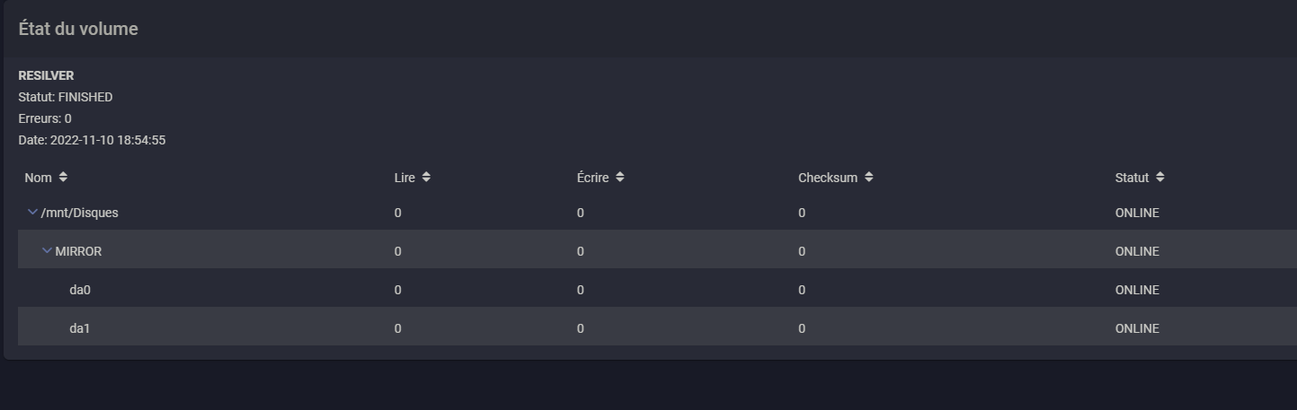Collapse the /mnt/Disques chevron

(33, 213)
